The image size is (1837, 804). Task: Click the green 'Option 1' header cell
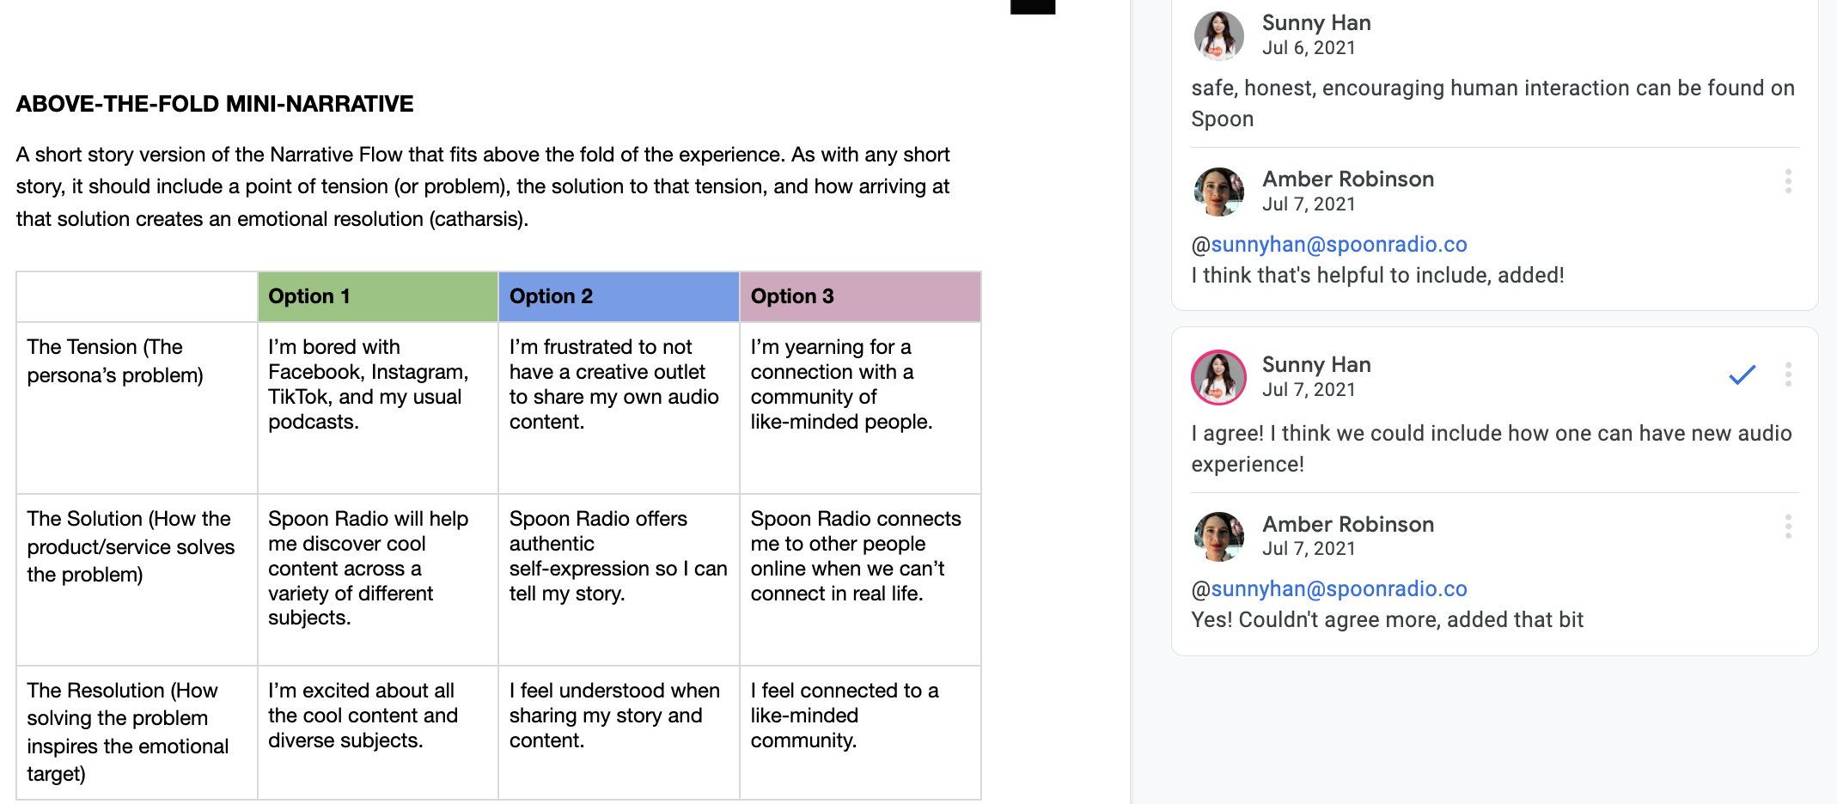click(378, 296)
